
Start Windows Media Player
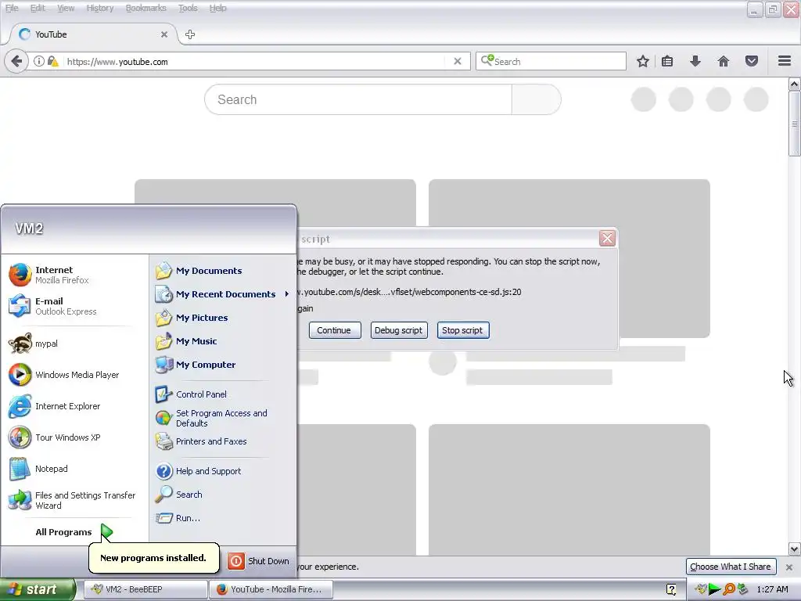tap(64, 375)
